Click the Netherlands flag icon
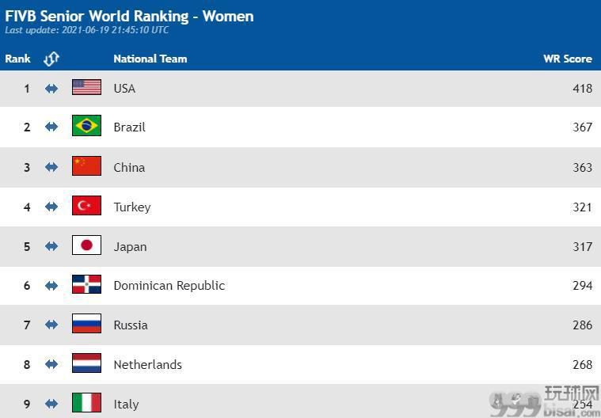This screenshot has height=418, width=601. coord(86,363)
